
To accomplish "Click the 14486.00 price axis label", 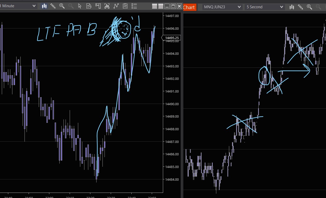I will point(172,154).
